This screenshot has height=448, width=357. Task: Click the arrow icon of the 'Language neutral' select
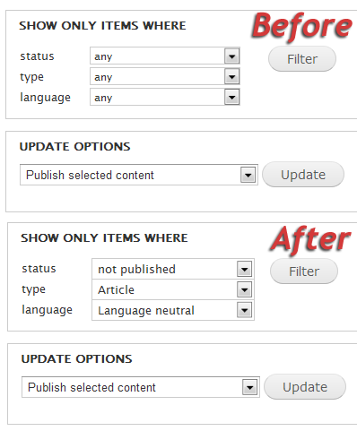245,310
